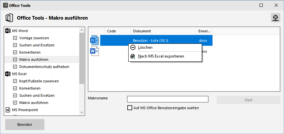Click the tree scrollbar up arrow

click(x=82, y=30)
